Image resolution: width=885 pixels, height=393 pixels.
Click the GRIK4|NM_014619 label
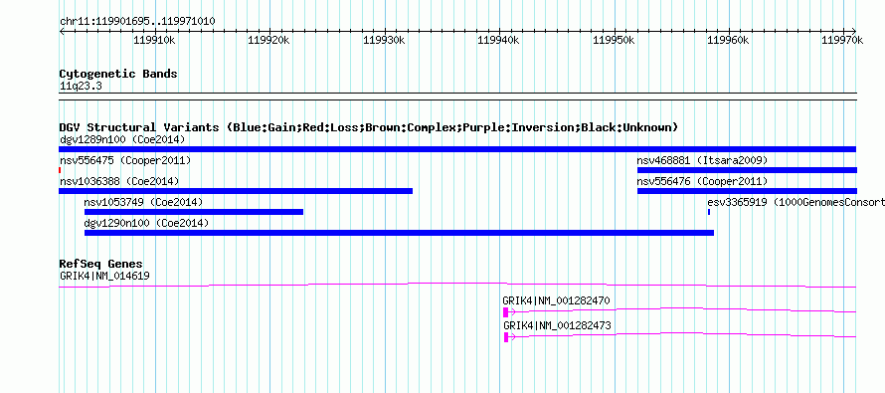coord(104,276)
